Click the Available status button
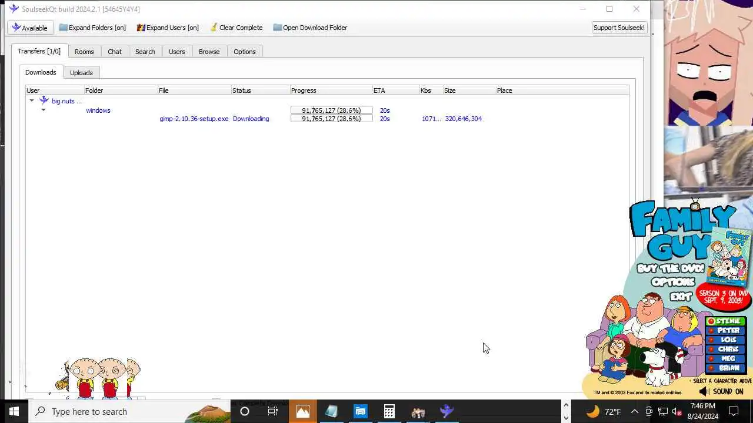This screenshot has width=753, height=423. click(30, 28)
